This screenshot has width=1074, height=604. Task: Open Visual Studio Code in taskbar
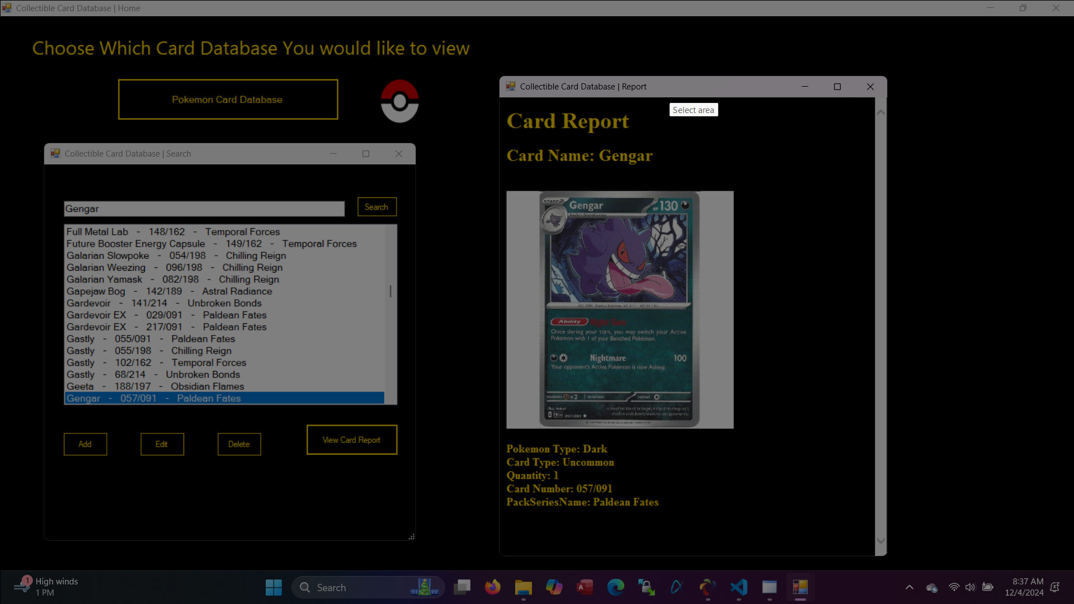point(738,587)
